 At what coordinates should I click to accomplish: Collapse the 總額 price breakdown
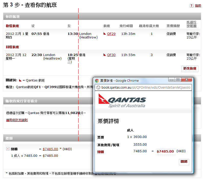[x=8, y=149]
